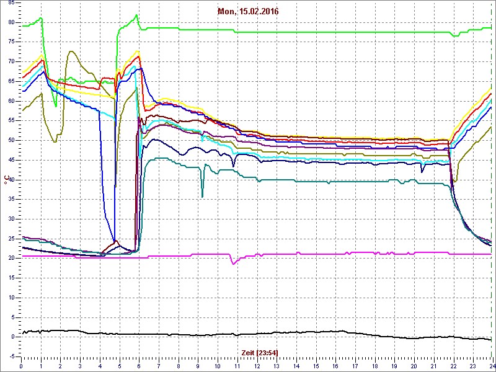The image size is (496, 372).
Task: Click the teal line's sharp dip after hour 9
Action: tap(202, 196)
